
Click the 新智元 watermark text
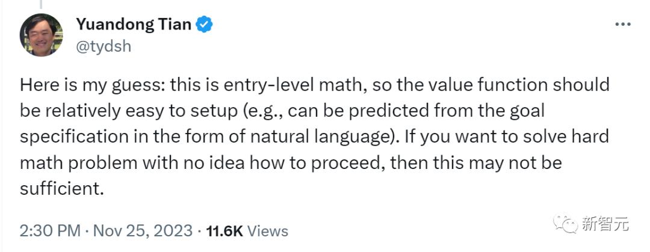point(605,224)
